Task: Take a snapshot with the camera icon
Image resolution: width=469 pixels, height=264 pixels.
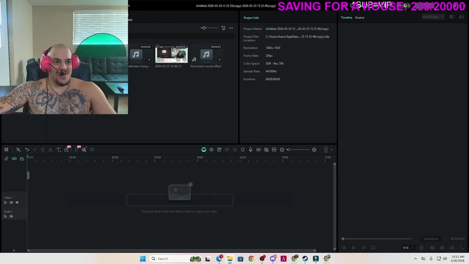Action: [x=442, y=248]
